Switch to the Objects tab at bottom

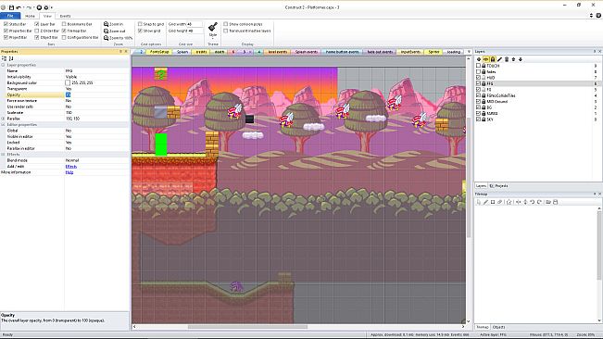pyautogui.click(x=498, y=327)
